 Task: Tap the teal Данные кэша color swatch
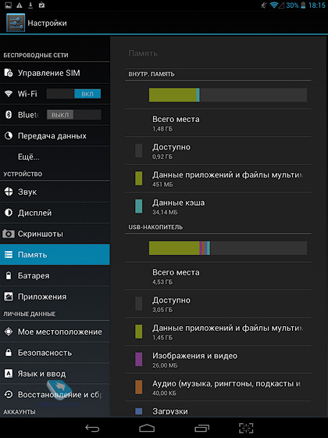point(139,206)
